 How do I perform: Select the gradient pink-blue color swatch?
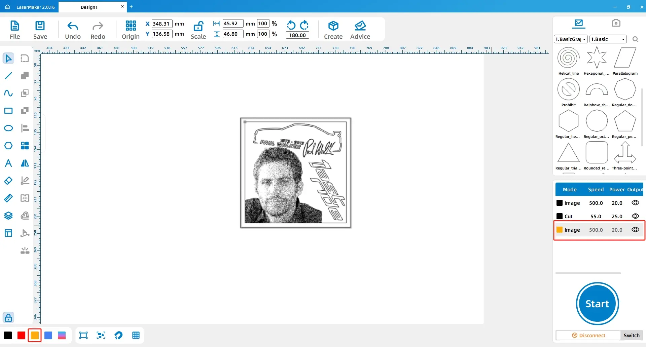tap(62, 335)
